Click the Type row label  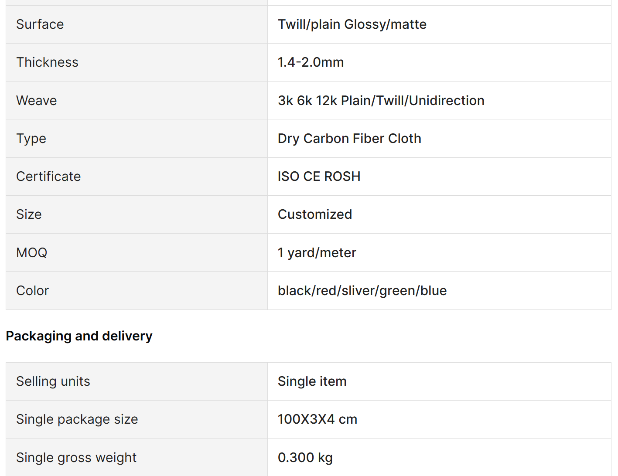31,139
